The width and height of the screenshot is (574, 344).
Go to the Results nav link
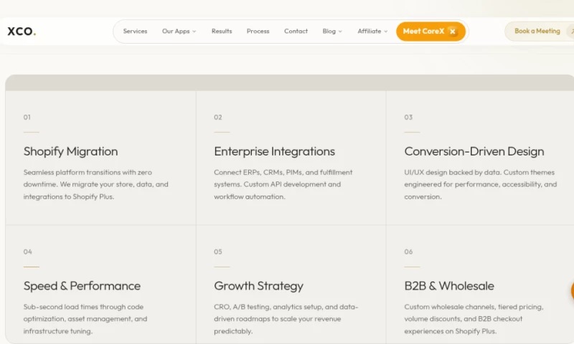tap(222, 31)
